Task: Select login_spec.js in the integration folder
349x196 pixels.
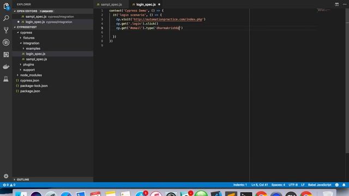Action: (x=53, y=54)
